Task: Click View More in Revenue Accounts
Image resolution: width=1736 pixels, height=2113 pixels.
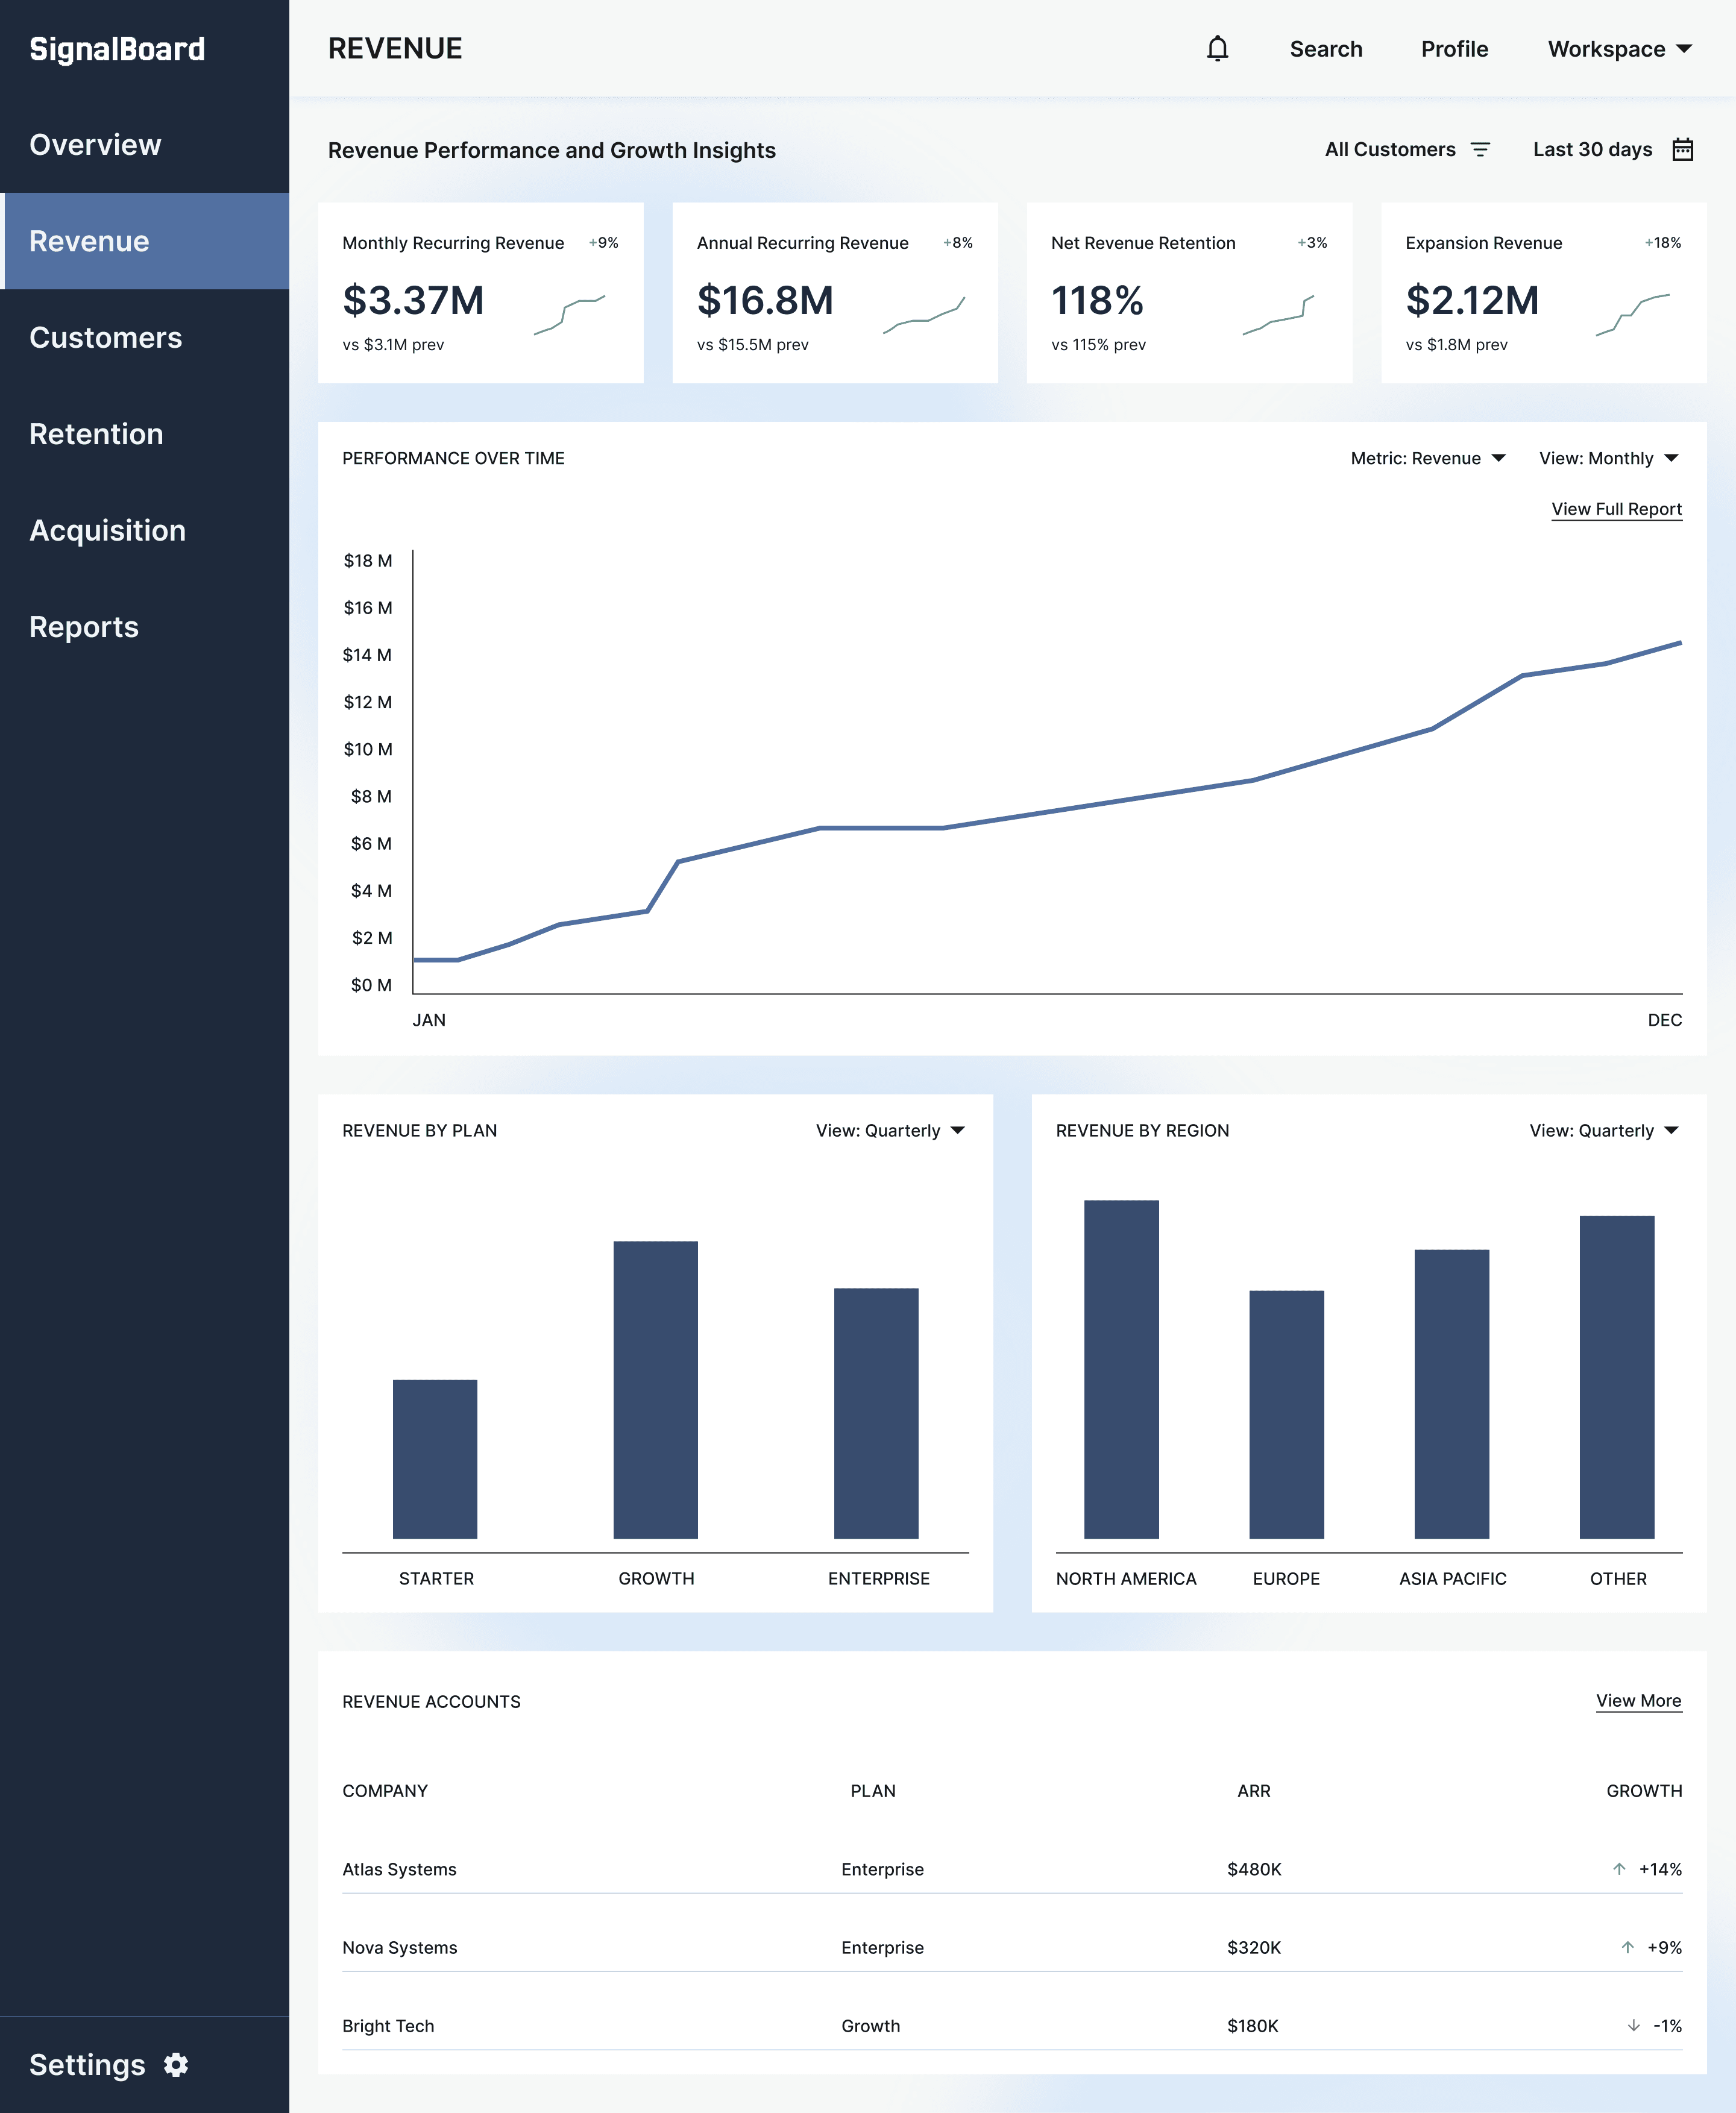Action: point(1638,1701)
